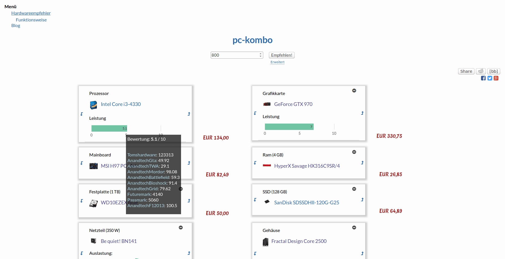Click the Be quiet! power supply thumbnail
Screen dimensions: 505x259
pos(93,241)
